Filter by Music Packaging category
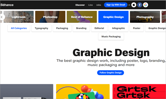This screenshot has width=166, height=99. click(x=111, y=36)
